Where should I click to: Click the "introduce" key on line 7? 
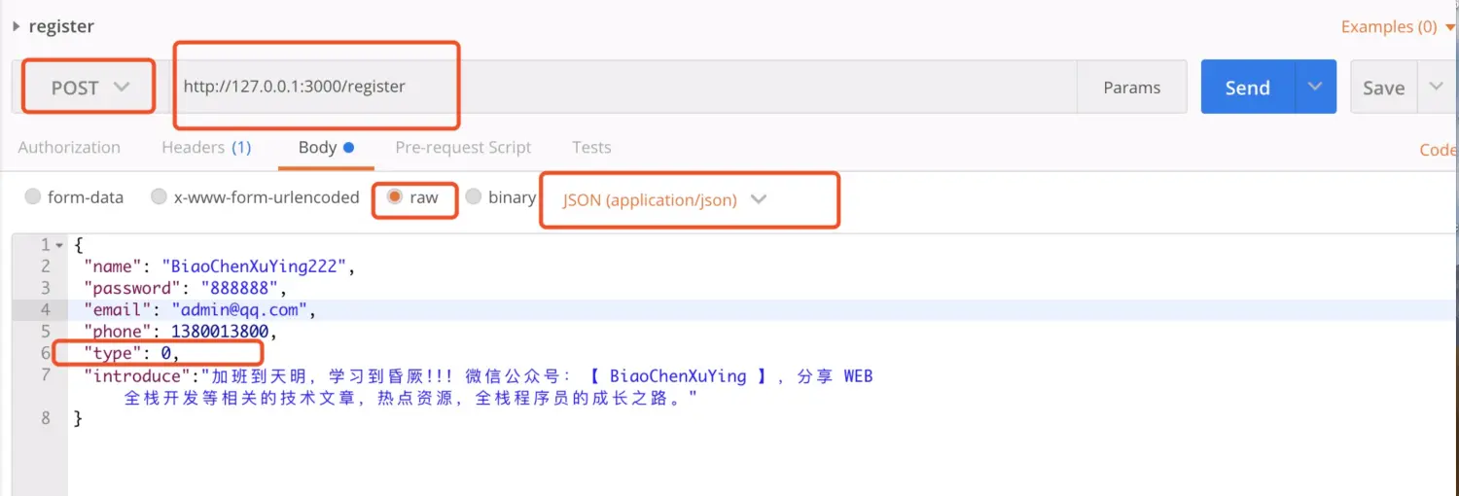point(137,375)
